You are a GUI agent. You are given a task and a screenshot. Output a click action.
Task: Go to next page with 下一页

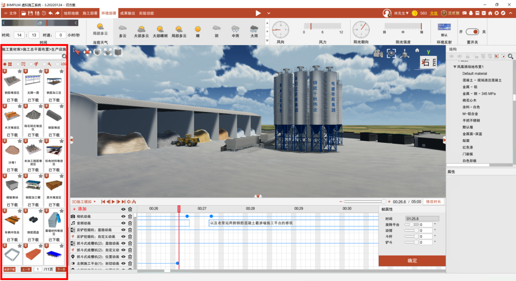coord(61,270)
